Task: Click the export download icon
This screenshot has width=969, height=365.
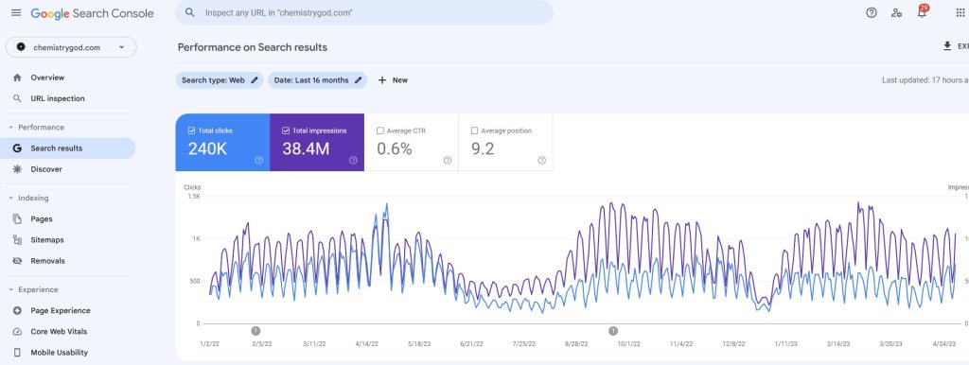Action: 946,46
